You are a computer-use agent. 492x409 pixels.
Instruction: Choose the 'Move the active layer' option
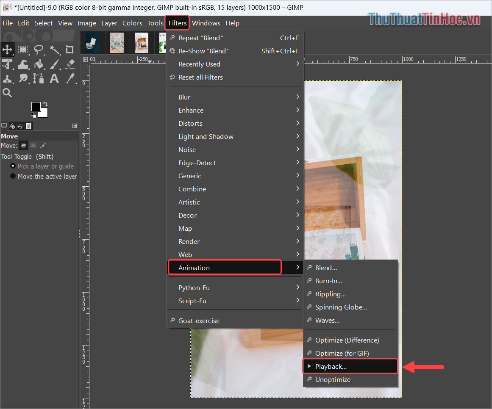pyautogui.click(x=44, y=176)
